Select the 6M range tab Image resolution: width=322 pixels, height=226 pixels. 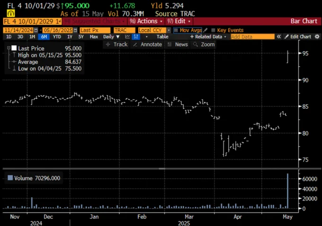[x=44, y=37]
